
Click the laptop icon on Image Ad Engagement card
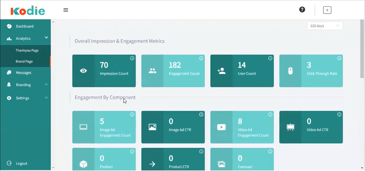(x=83, y=127)
